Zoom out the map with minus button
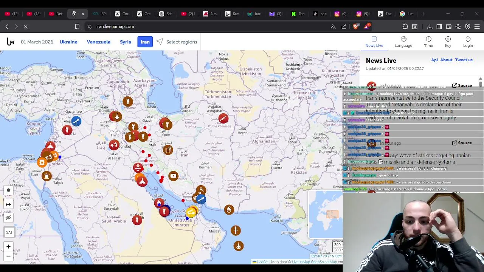The height and width of the screenshot is (272, 484). click(8, 256)
